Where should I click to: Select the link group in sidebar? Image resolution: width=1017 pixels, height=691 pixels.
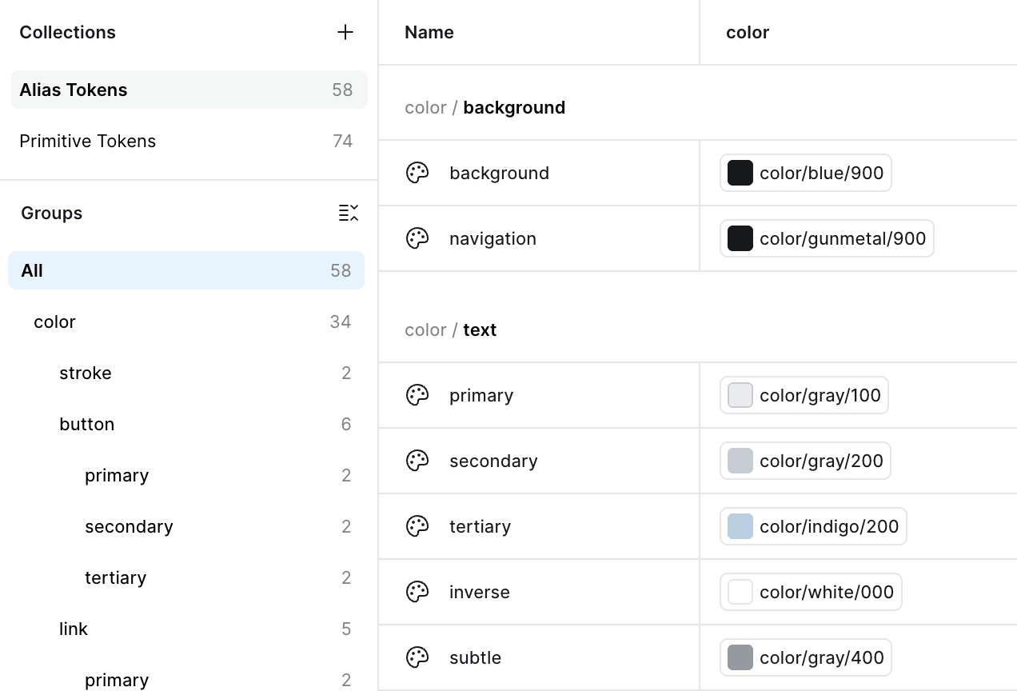coord(74,629)
